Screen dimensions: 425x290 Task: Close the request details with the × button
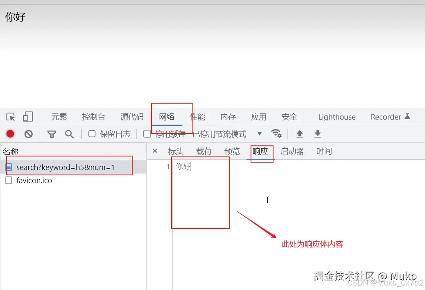coord(155,151)
